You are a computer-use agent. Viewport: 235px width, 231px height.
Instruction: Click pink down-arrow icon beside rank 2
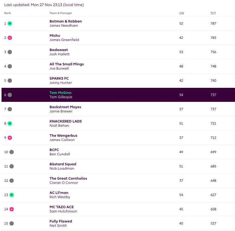pyautogui.click(x=10, y=38)
